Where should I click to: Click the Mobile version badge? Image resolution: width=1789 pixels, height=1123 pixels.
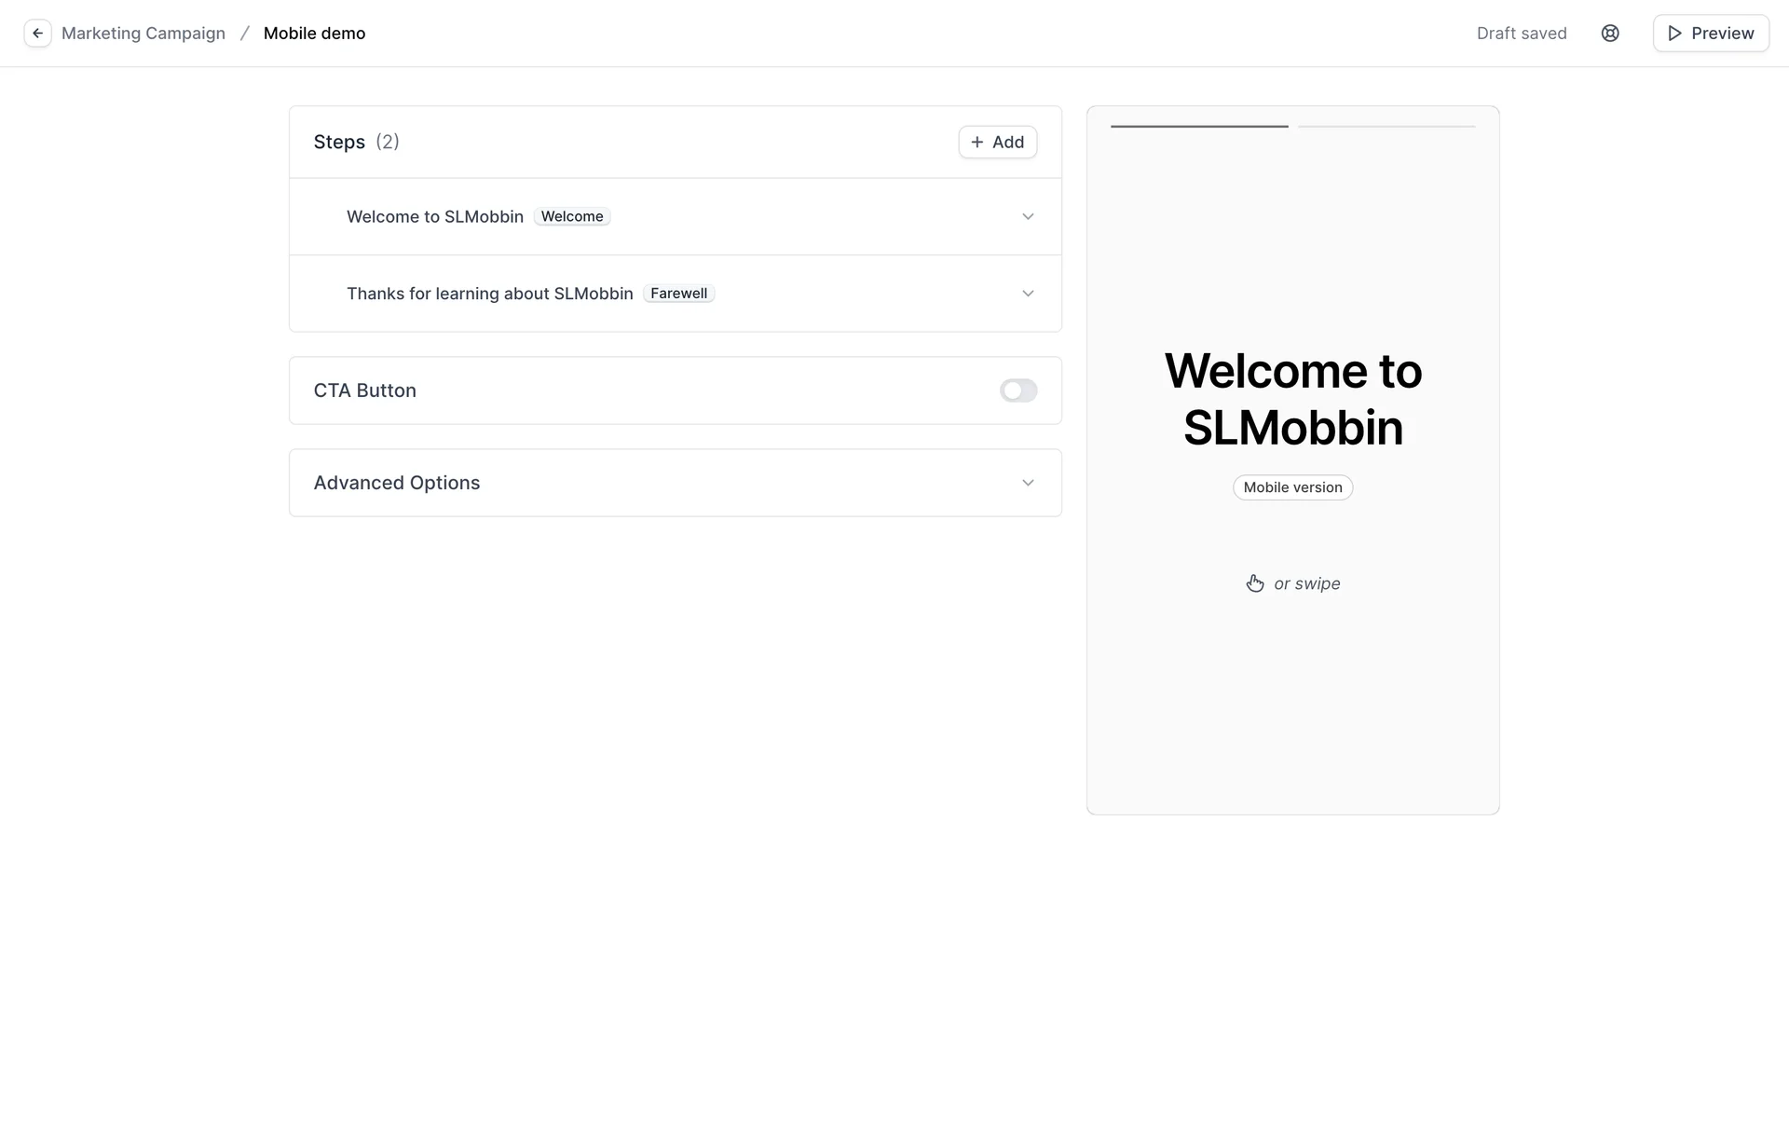[1292, 487]
